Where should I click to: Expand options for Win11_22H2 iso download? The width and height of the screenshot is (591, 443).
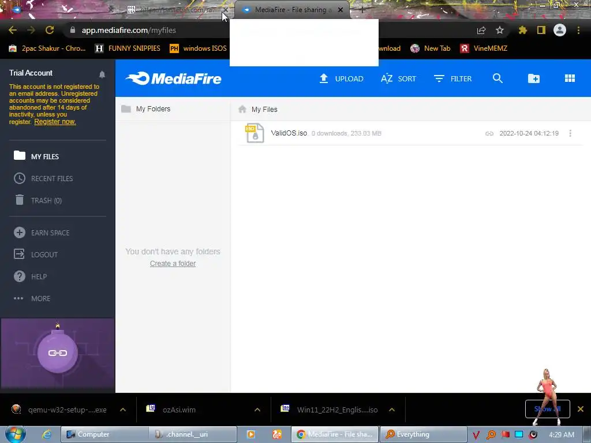[x=392, y=410]
